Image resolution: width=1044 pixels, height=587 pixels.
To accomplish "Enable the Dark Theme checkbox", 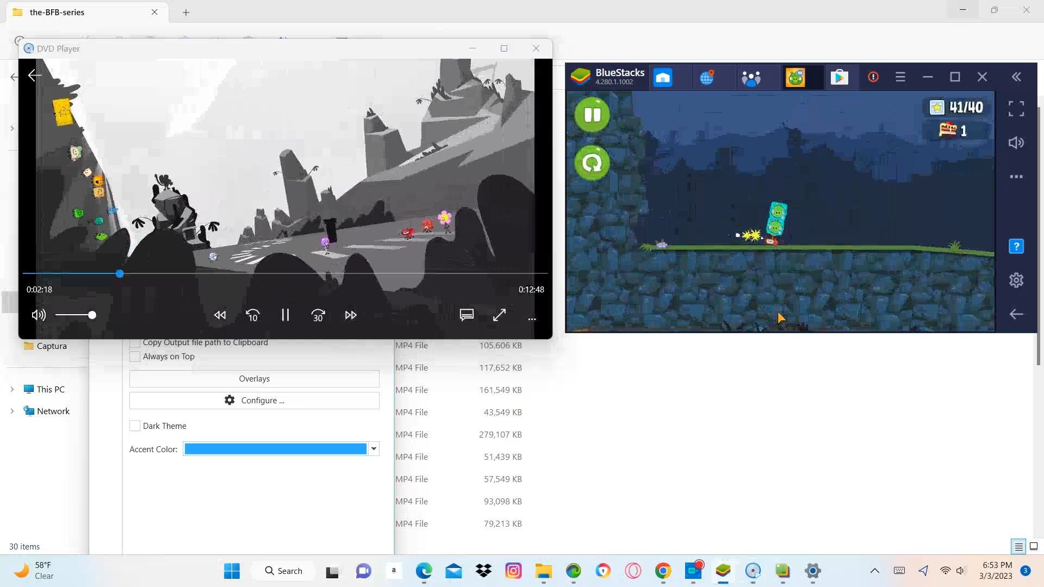I will tap(135, 426).
